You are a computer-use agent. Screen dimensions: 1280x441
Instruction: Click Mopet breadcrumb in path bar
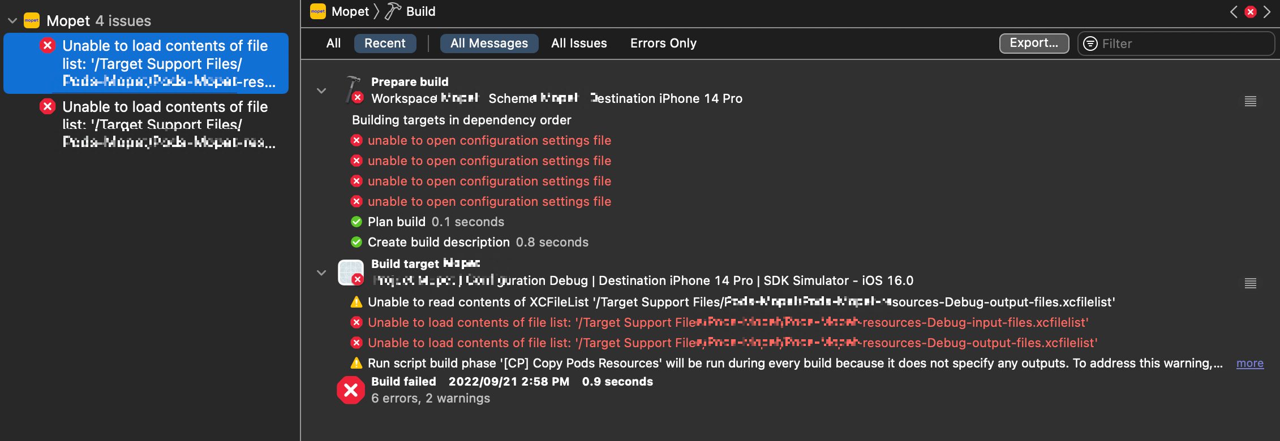[350, 11]
